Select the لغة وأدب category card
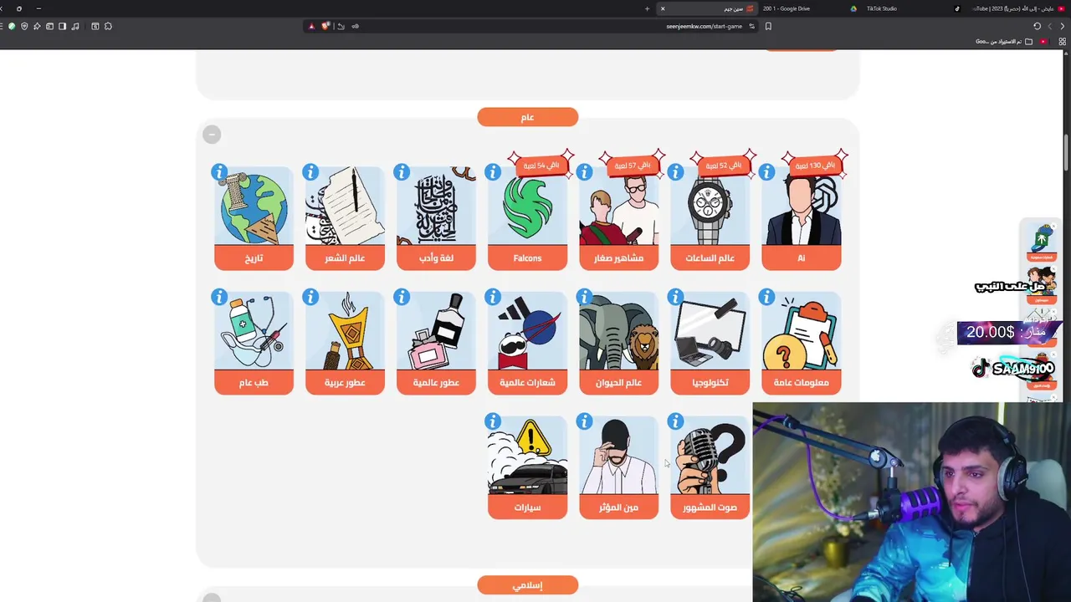 point(436,218)
